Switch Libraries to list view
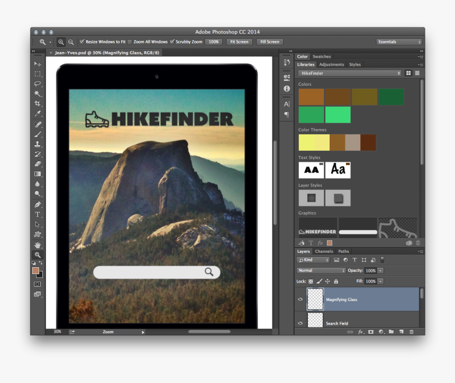 [x=417, y=73]
